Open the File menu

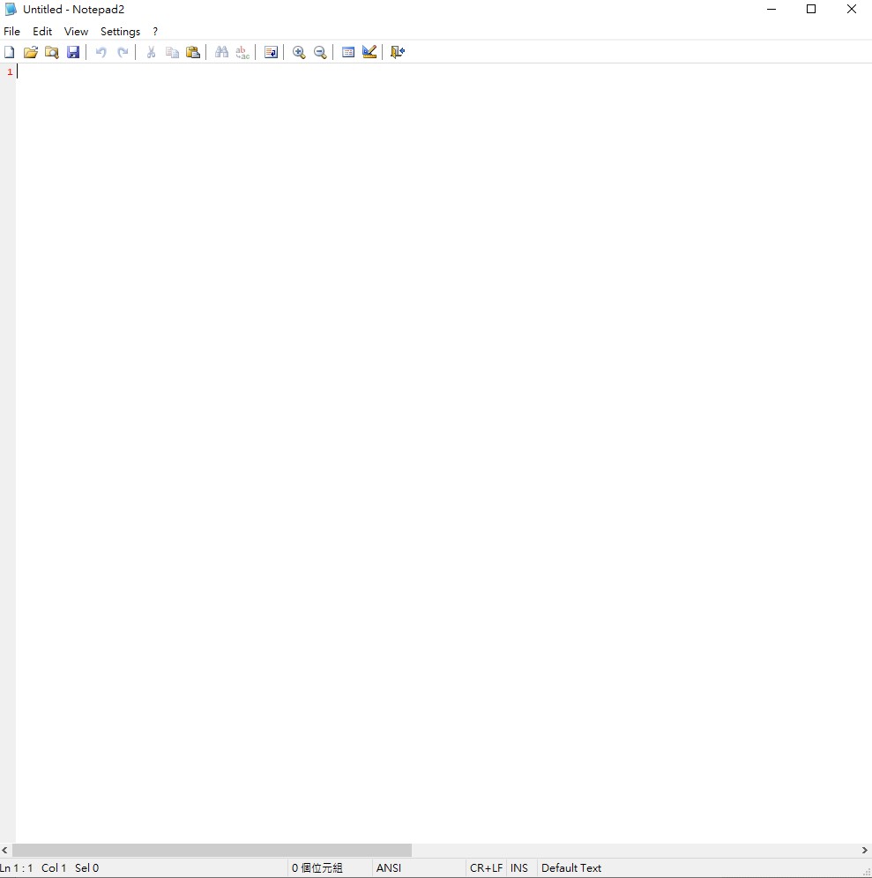pos(11,32)
